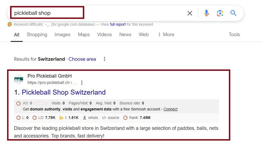The image size is (262, 146).
Task: Open the Maps results tab
Action: click(x=84, y=35)
